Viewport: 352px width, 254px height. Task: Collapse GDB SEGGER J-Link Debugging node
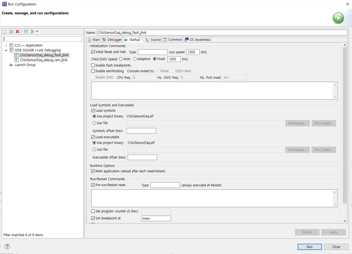click(6, 50)
